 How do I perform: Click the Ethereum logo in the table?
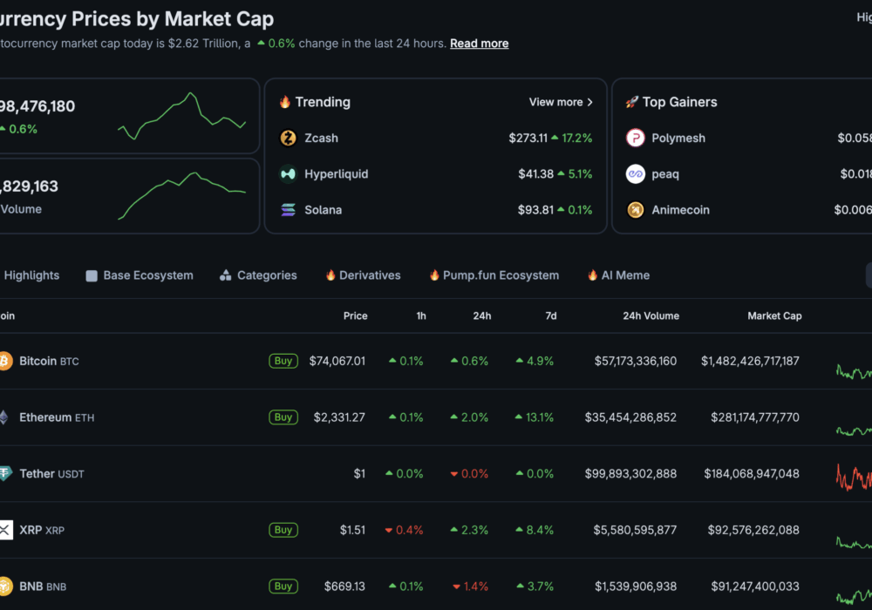pos(4,417)
